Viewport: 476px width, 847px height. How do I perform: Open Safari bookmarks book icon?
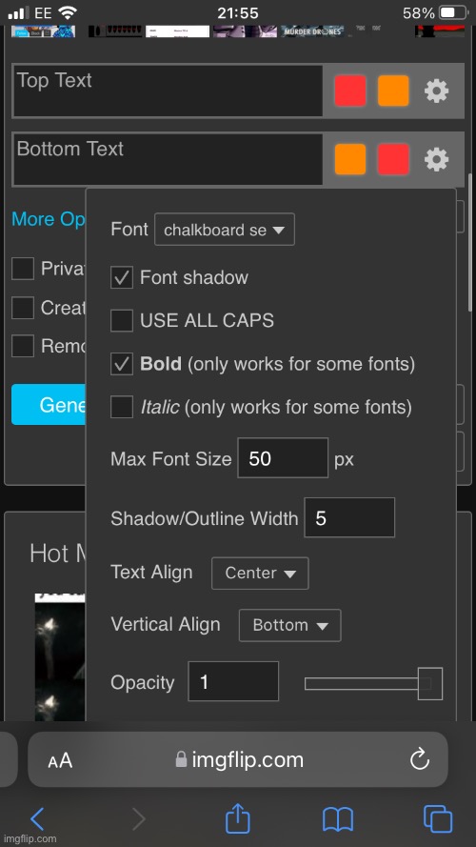coord(338,819)
